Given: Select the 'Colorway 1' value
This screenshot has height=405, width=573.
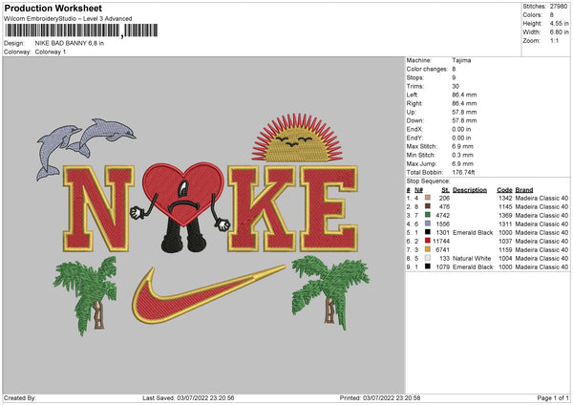Looking at the screenshot, I should tap(51, 52).
